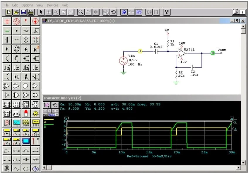Pick the NPN transistor component
Screen dimensions: 249x173
click(x=7, y=58)
